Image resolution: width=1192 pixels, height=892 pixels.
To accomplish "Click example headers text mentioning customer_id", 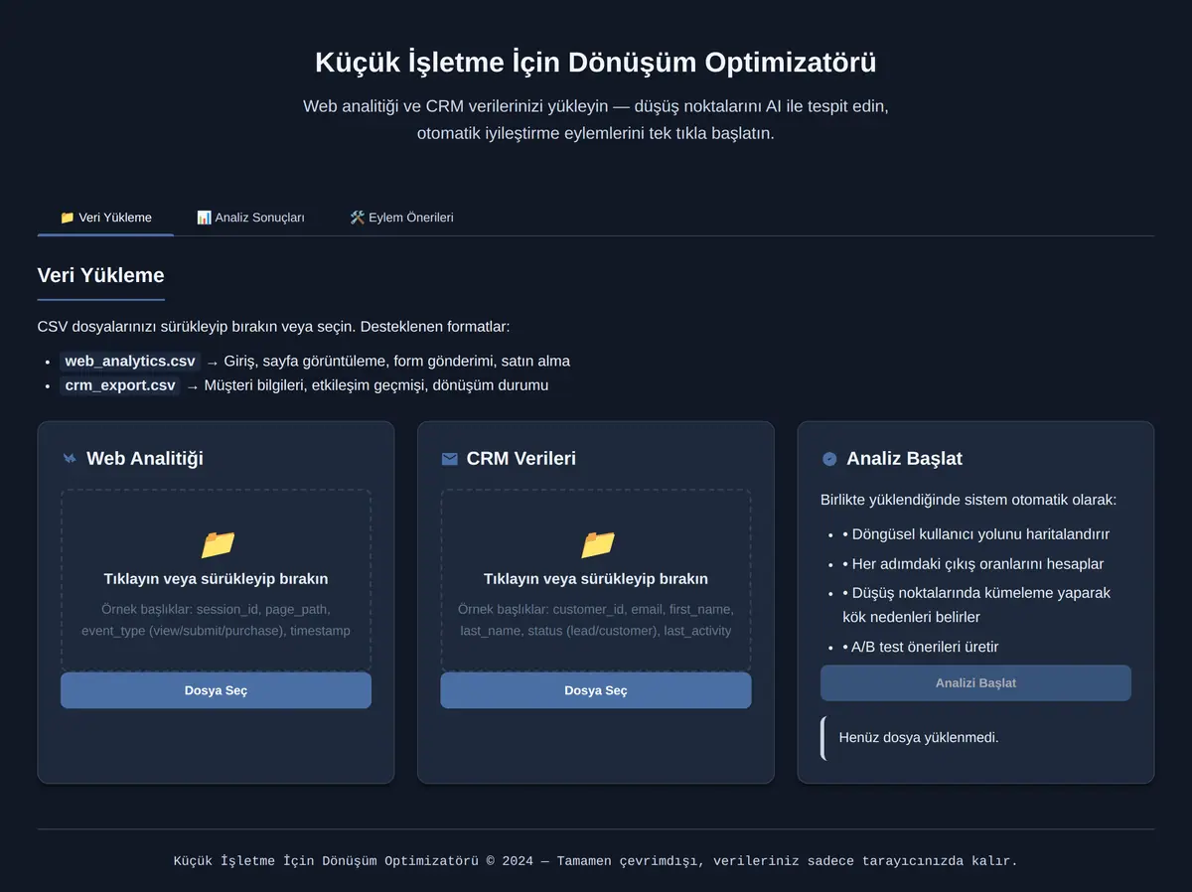I will 596,620.
